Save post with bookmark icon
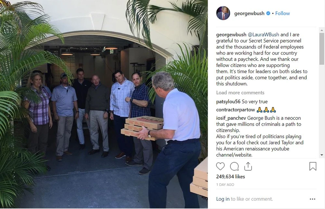The image size is (325, 209). pos(313,166)
